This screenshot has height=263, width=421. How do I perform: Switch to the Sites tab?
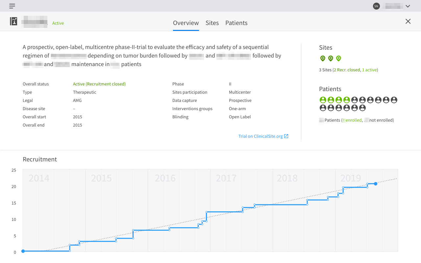212,23
